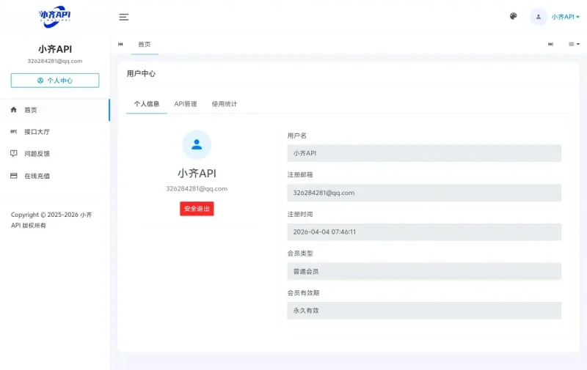This screenshot has width=587, height=370.
Task: Click the 会员有效期 field label
Action: click(303, 292)
